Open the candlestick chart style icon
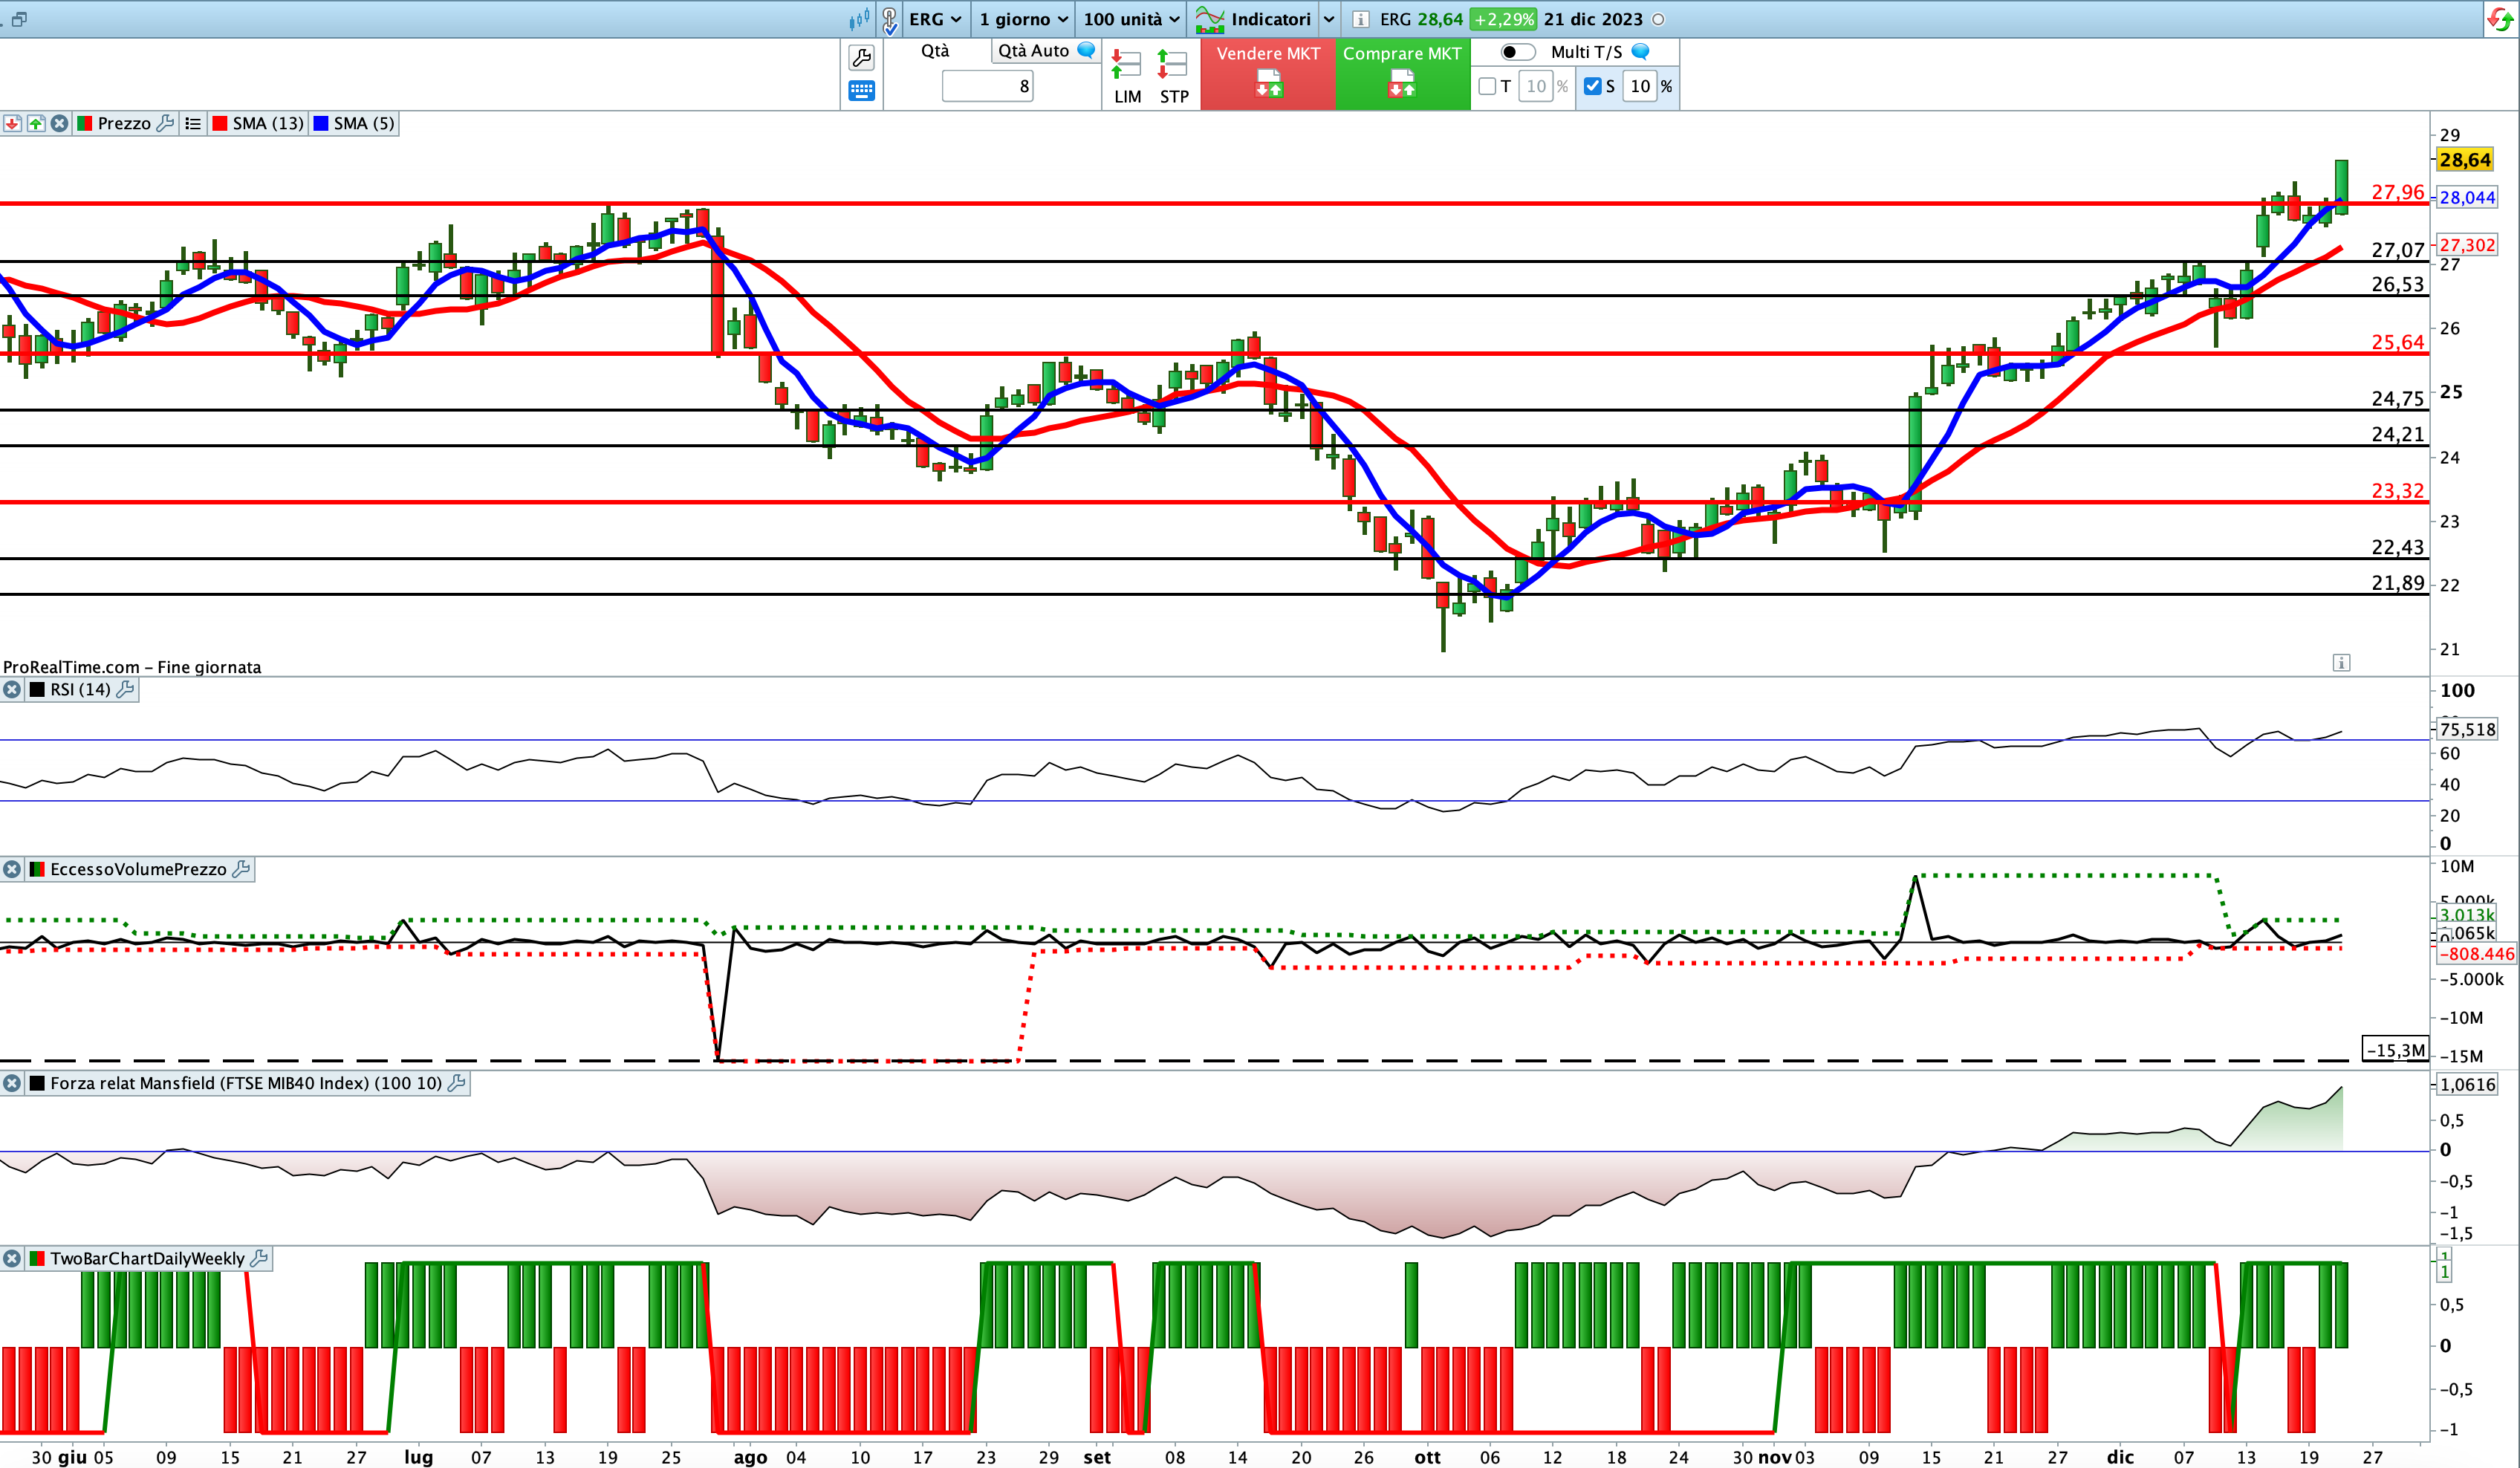Viewport: 2520px width, 1468px height. click(x=859, y=19)
